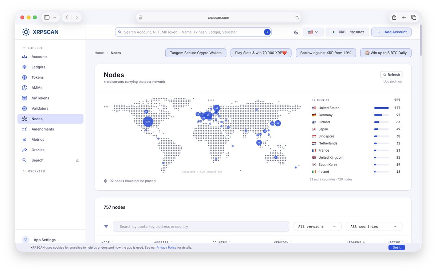437x272 pixels.
Task: Focus search by public key field
Action: (x=201, y=226)
